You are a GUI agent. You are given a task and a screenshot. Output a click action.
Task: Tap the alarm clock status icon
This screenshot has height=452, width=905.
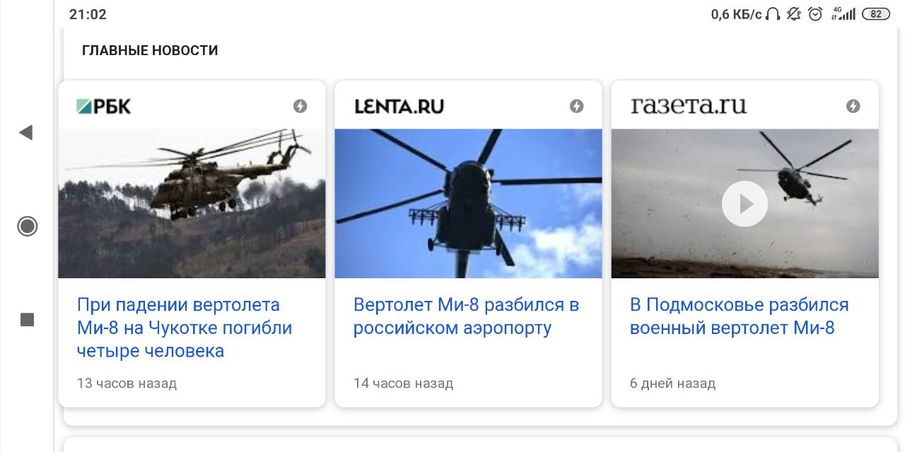point(815,14)
